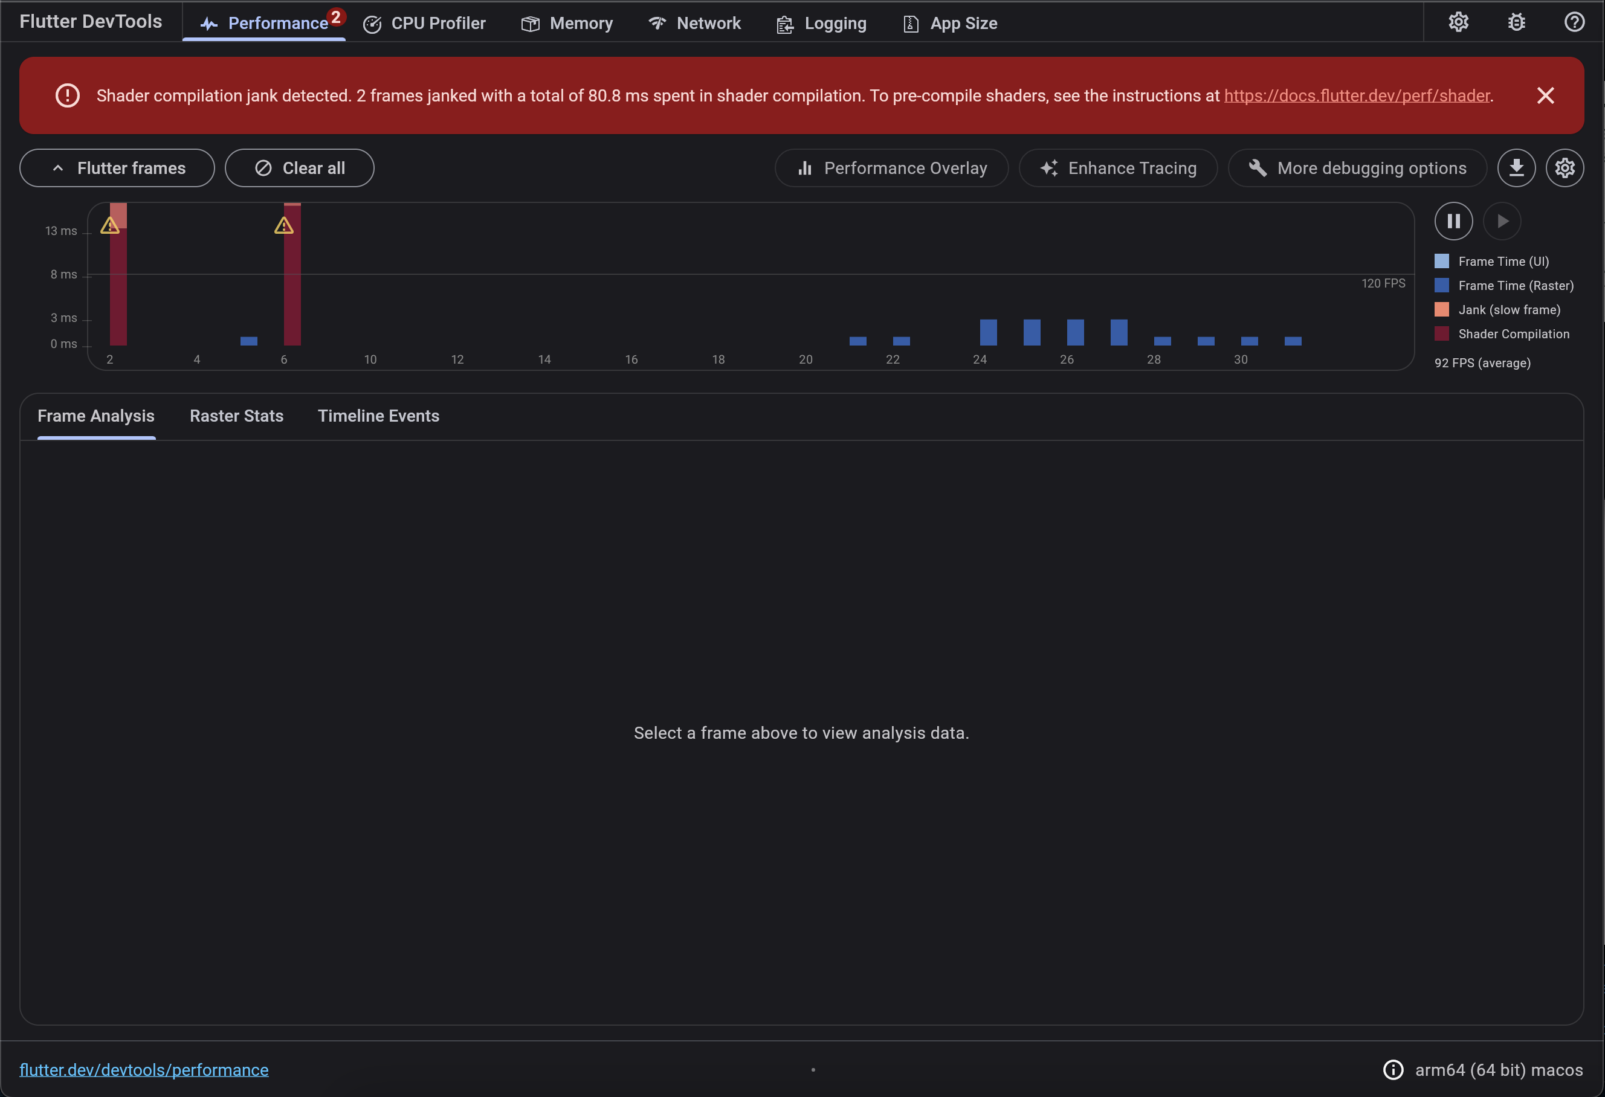Screen dimensions: 1605x1097
Task: Open the Performance Overlay toggle button
Action: click(891, 168)
